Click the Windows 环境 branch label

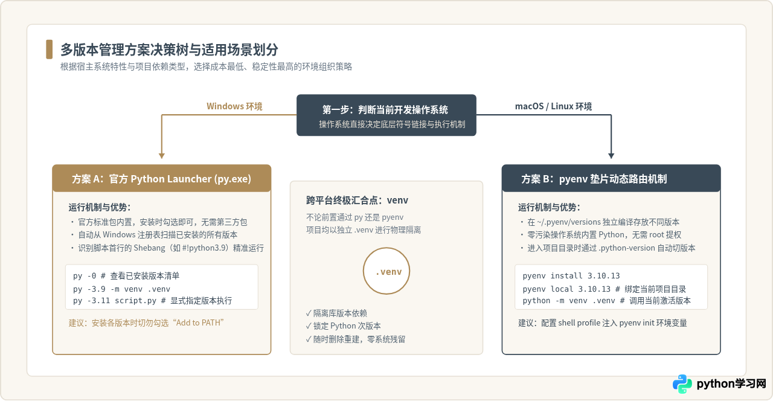(x=234, y=106)
